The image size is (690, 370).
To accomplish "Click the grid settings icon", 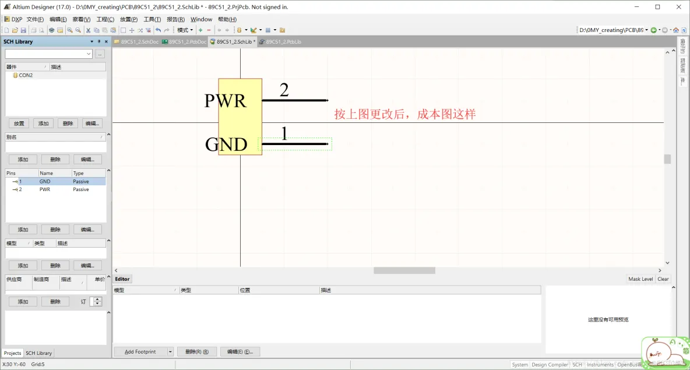I will click(x=268, y=30).
